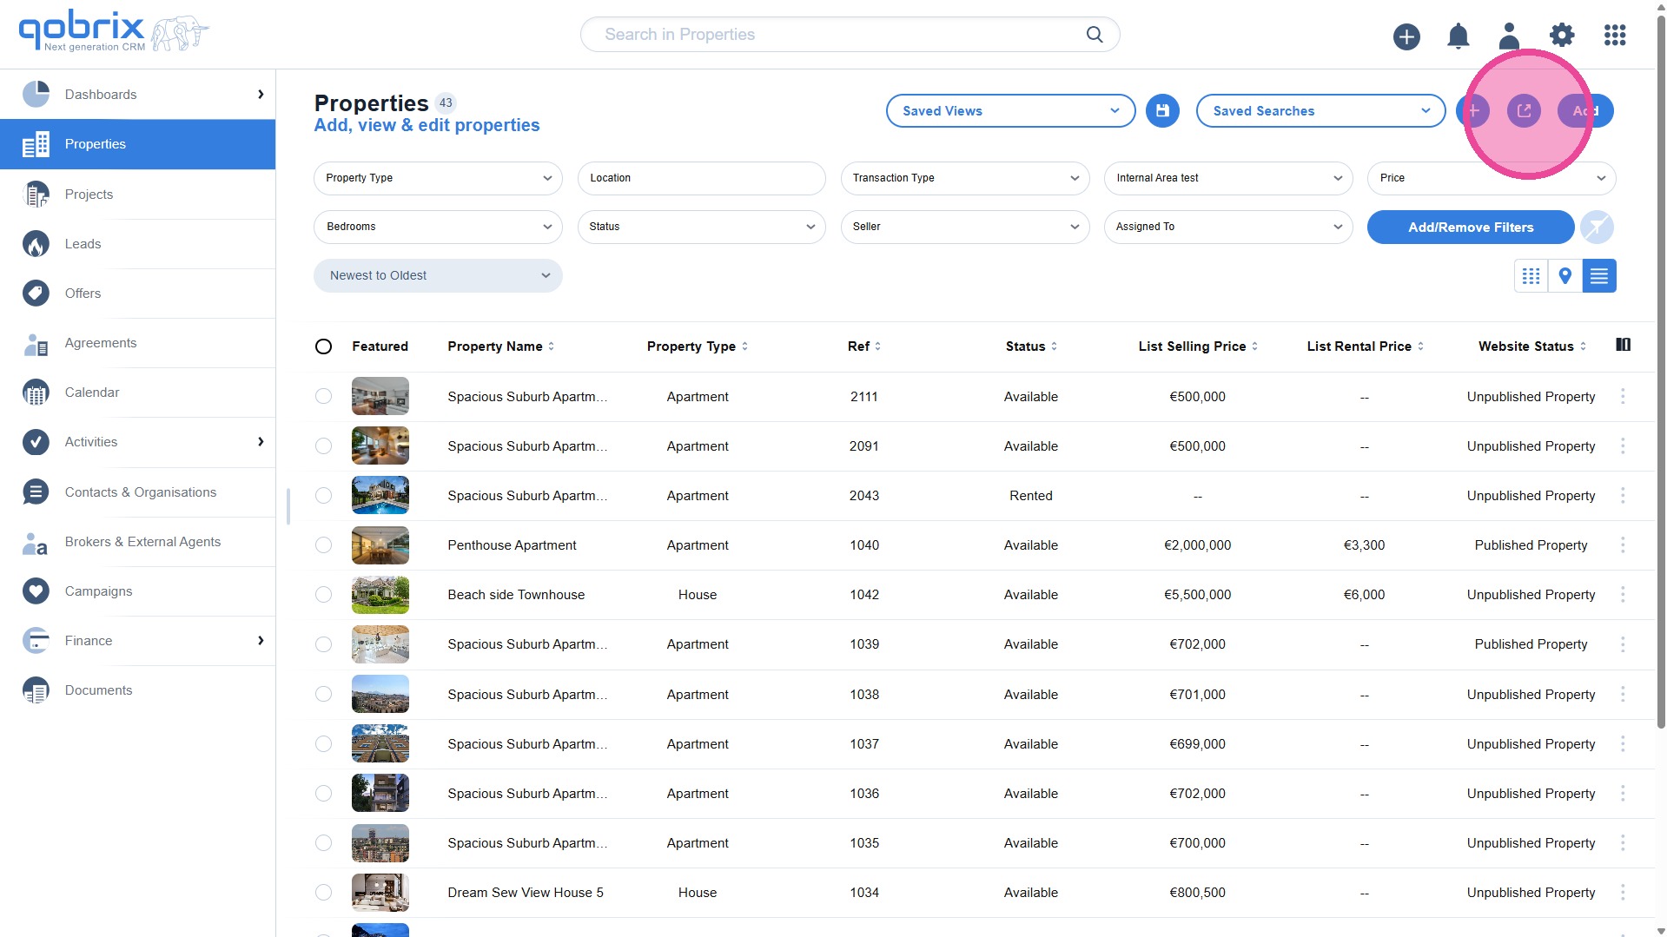Go to Contacts & Organisations in sidebar
The image size is (1667, 937).
tap(140, 492)
